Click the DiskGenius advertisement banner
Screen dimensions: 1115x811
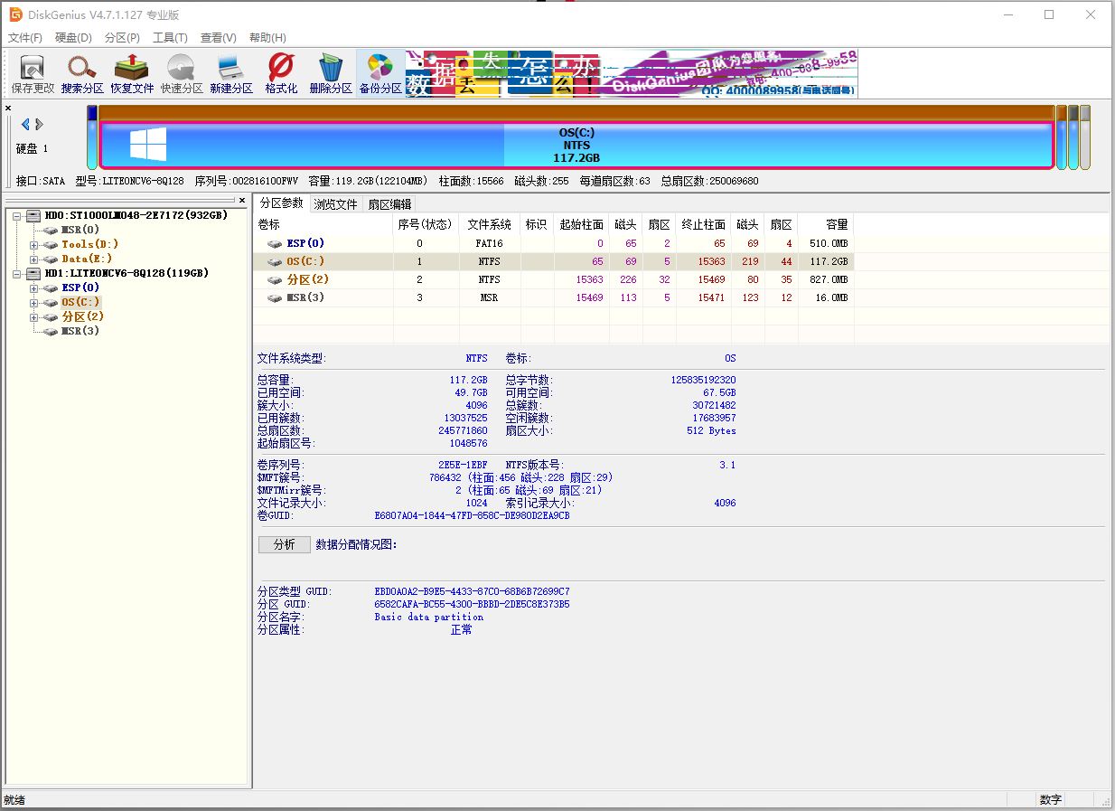[632, 73]
